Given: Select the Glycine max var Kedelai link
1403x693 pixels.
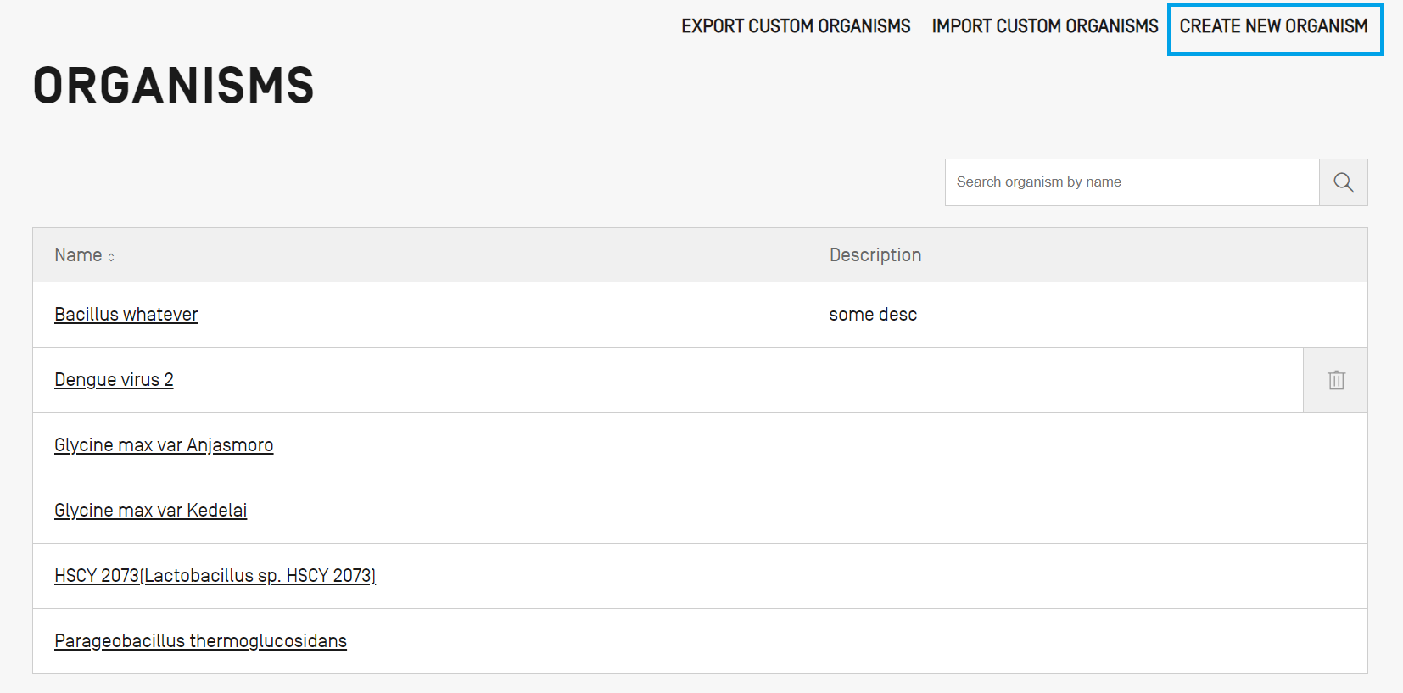Looking at the screenshot, I should (x=150, y=511).
